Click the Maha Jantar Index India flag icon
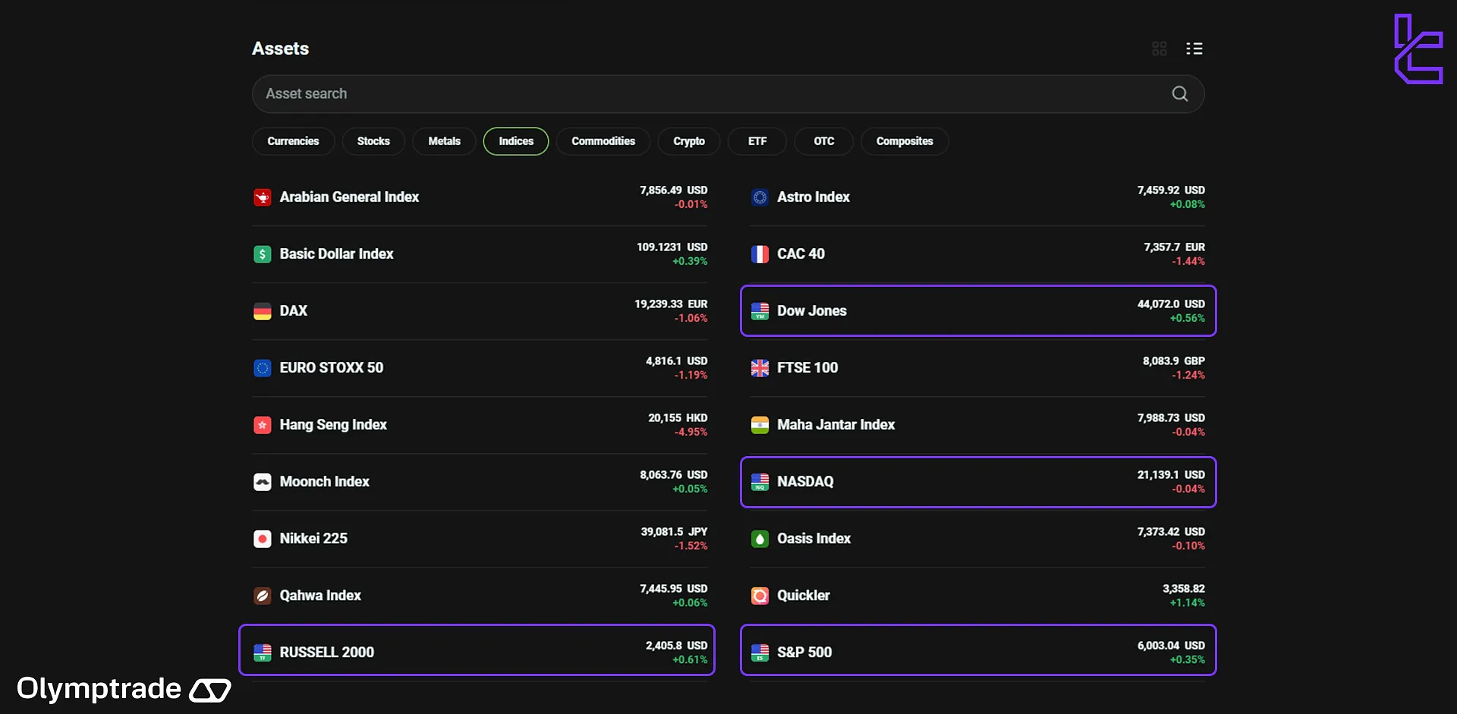Image resolution: width=1457 pixels, height=714 pixels. 760,425
